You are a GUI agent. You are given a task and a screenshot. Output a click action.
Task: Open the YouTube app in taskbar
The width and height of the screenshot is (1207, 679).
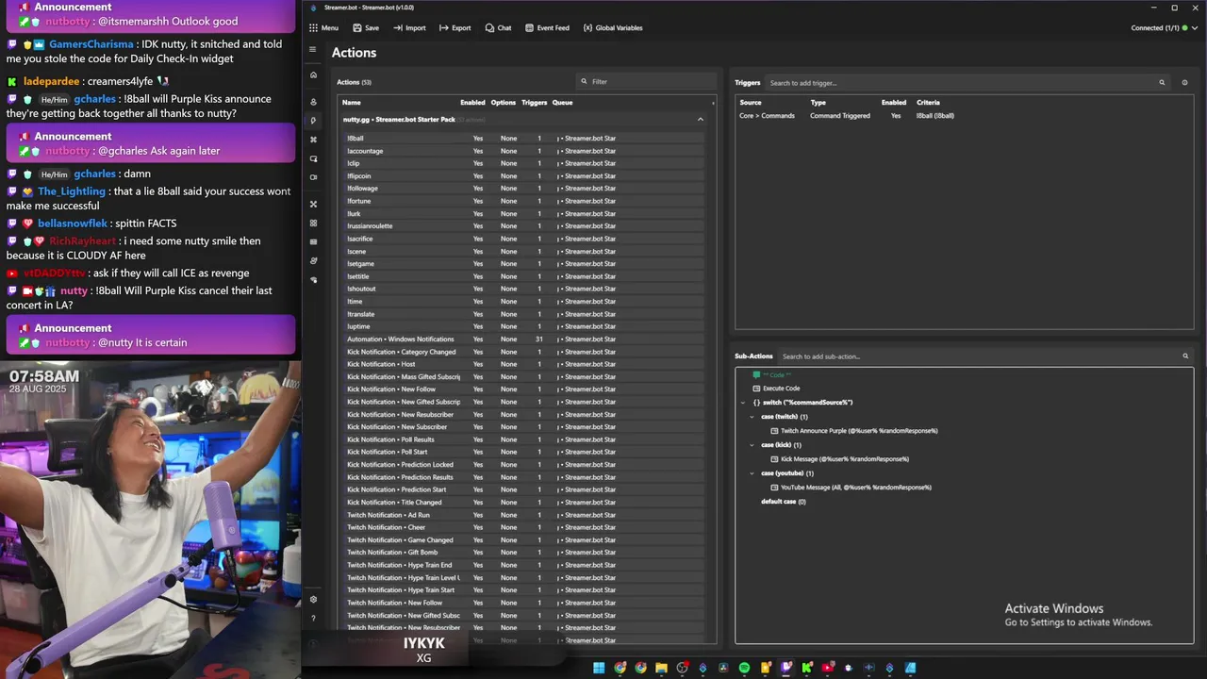(x=828, y=668)
